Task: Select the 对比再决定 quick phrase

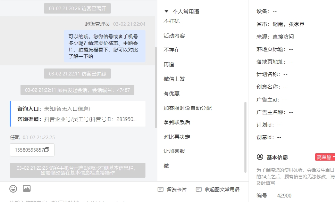Action: pos(177,137)
